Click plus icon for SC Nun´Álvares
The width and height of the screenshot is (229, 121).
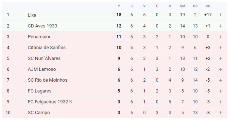(220, 59)
